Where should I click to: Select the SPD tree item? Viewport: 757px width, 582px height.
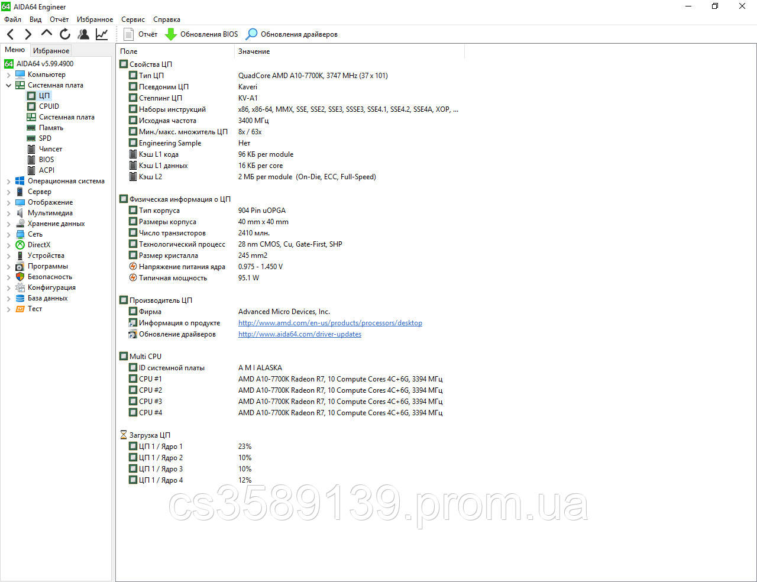tap(45, 138)
